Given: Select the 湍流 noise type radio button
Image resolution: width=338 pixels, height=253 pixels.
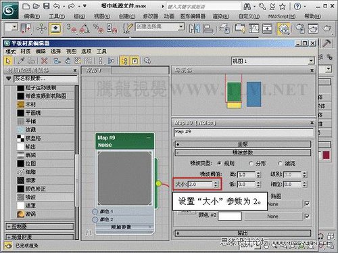Looking at the screenshot, I should point(280,163).
